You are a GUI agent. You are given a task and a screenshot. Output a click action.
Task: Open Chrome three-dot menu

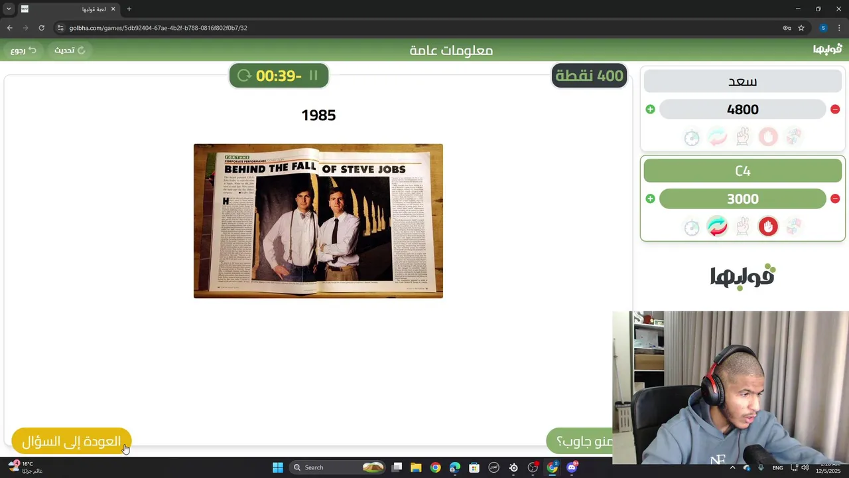[x=839, y=28]
